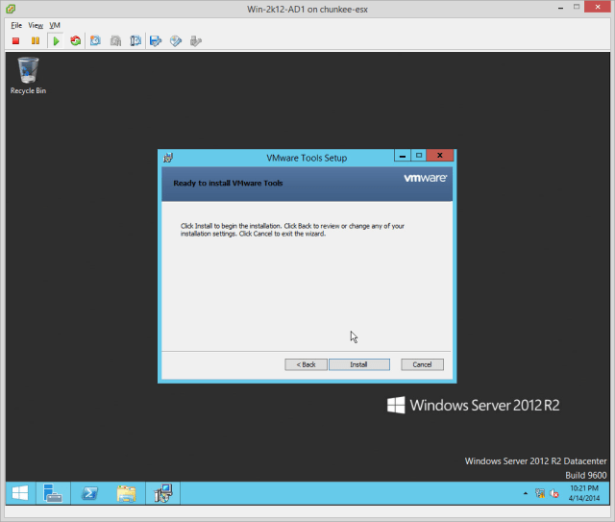Open the View menu
This screenshot has height=522, width=615.
tap(36, 25)
